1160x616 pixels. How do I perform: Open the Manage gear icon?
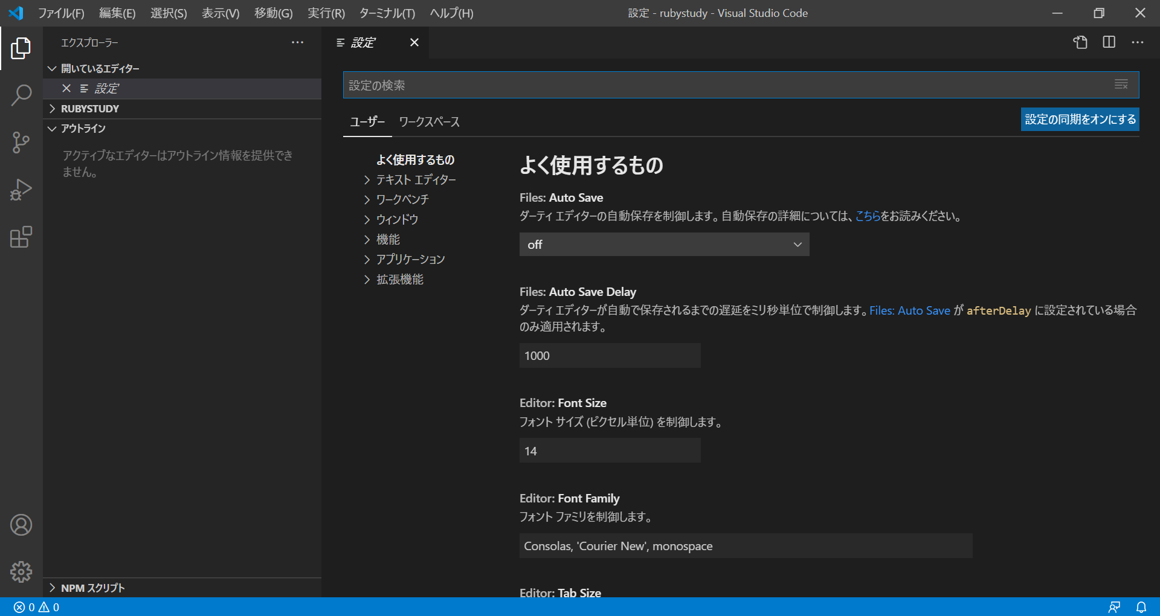pos(21,571)
